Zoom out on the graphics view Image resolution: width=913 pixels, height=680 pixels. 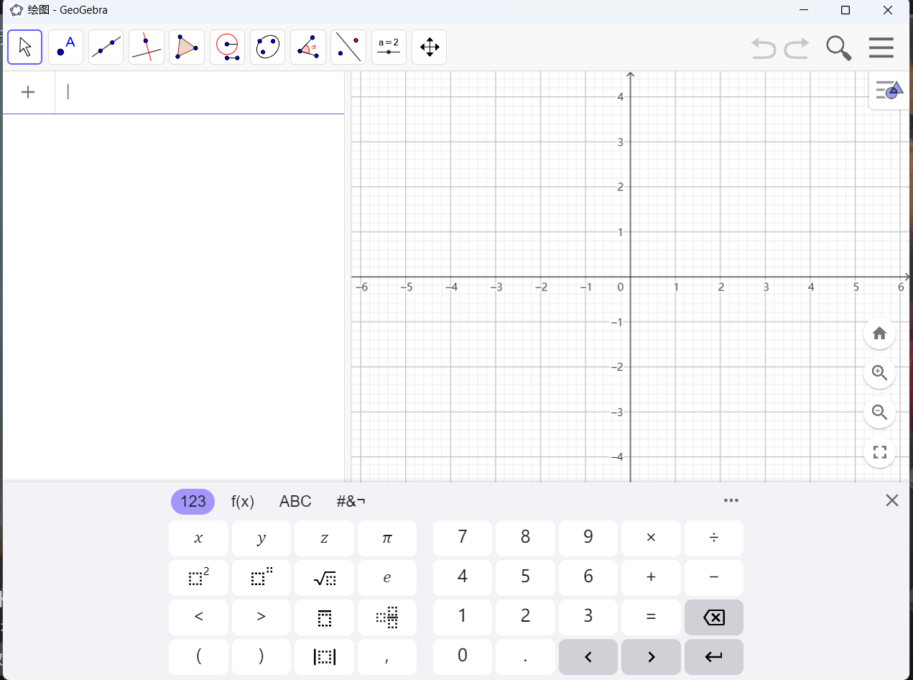coord(879,413)
